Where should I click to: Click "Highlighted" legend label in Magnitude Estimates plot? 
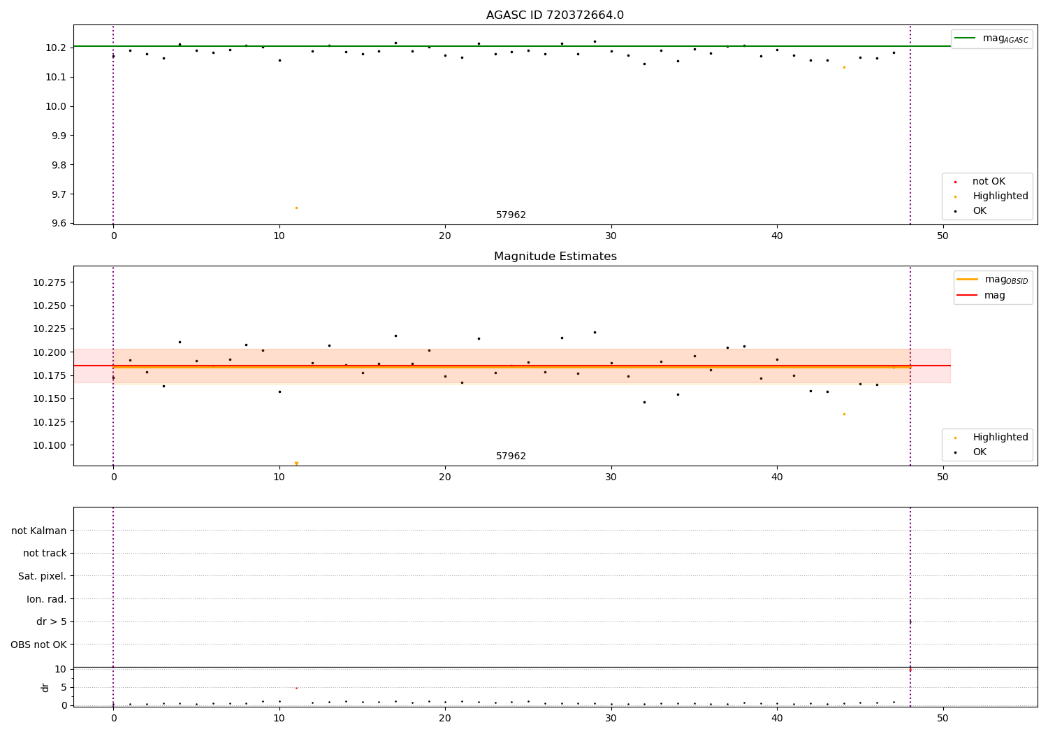click(x=1000, y=438)
